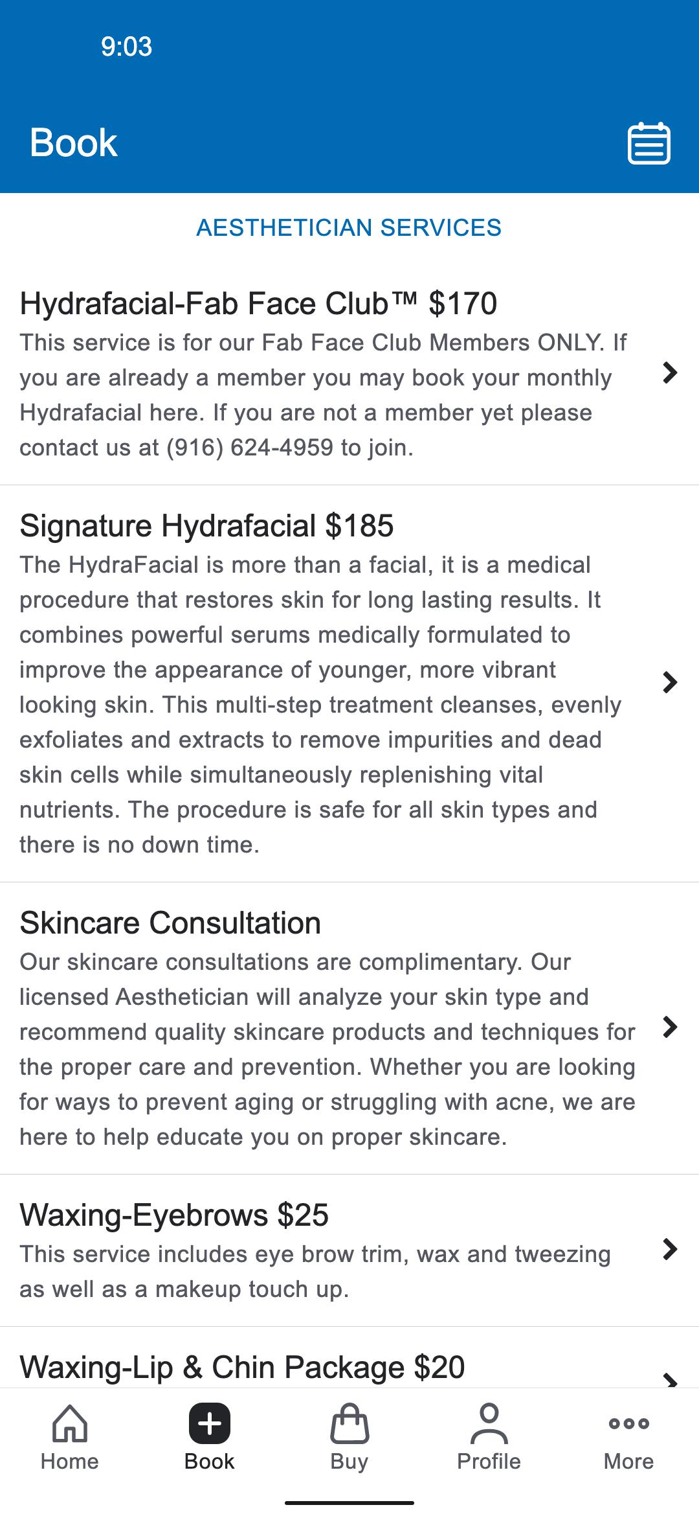Open Hydrafacial-Fab Face Club $170 service title
The width and height of the screenshot is (699, 1516).
pyautogui.click(x=258, y=303)
